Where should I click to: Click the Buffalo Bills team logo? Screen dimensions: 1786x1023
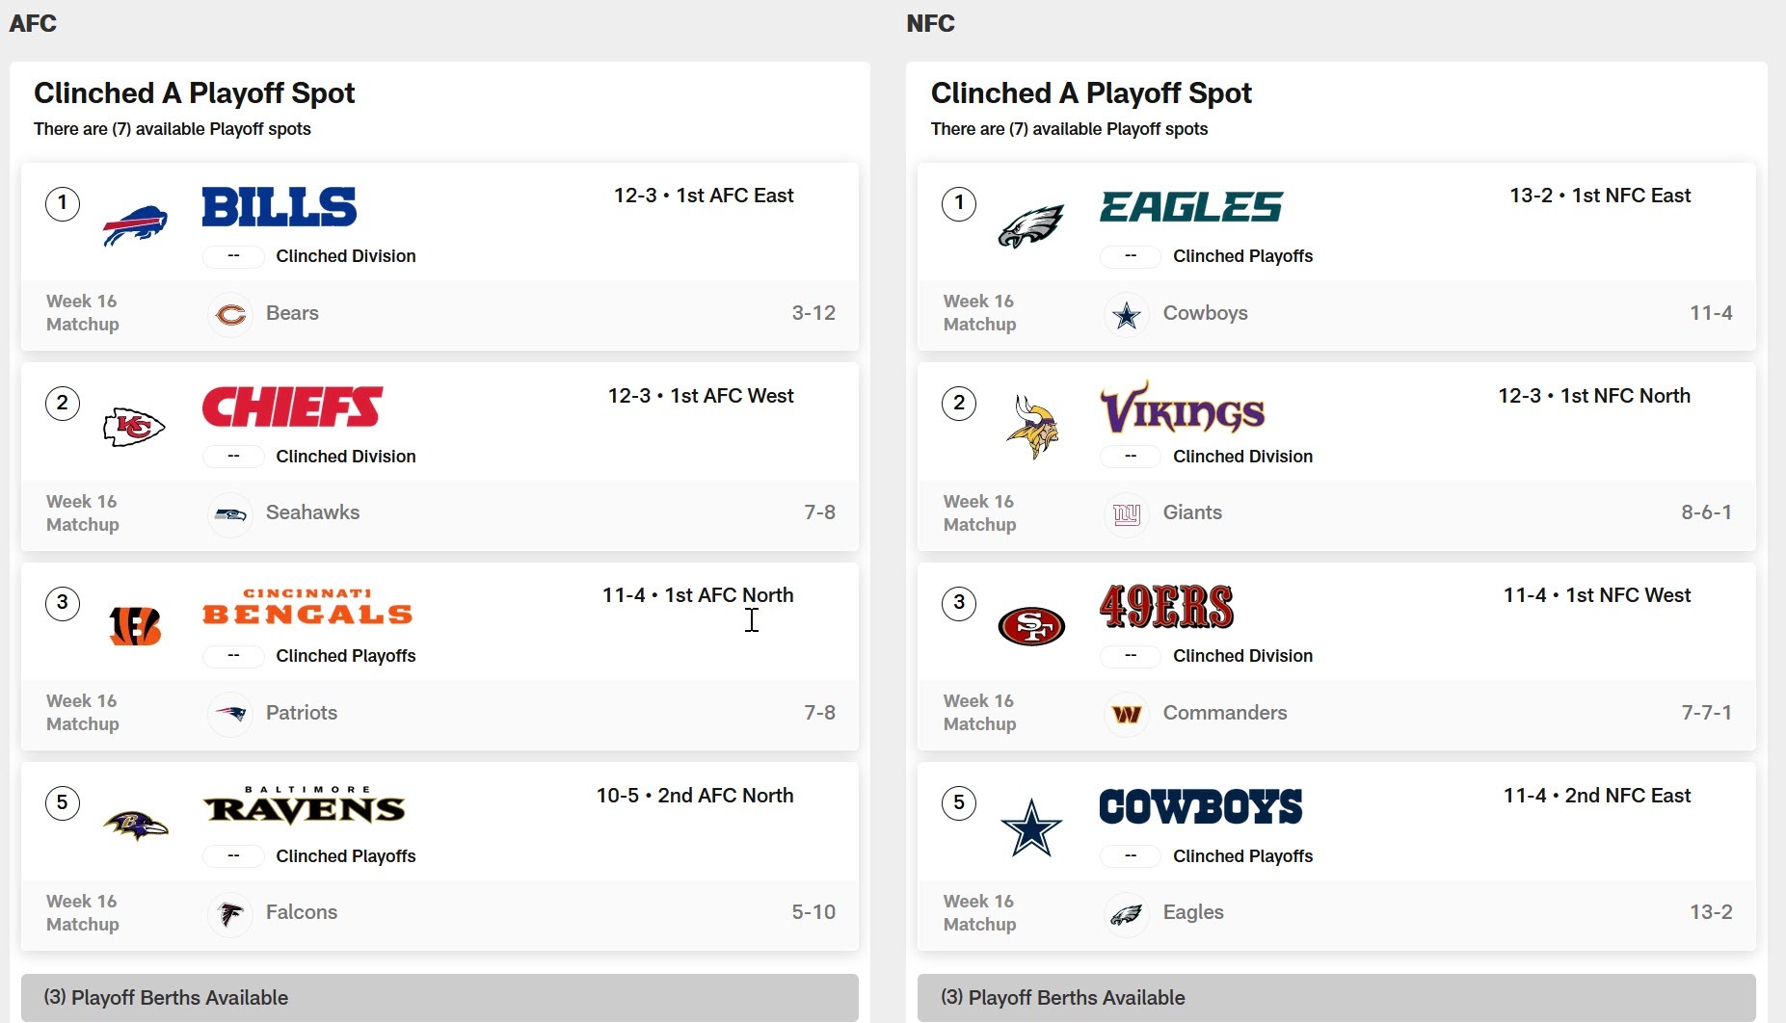coord(135,225)
